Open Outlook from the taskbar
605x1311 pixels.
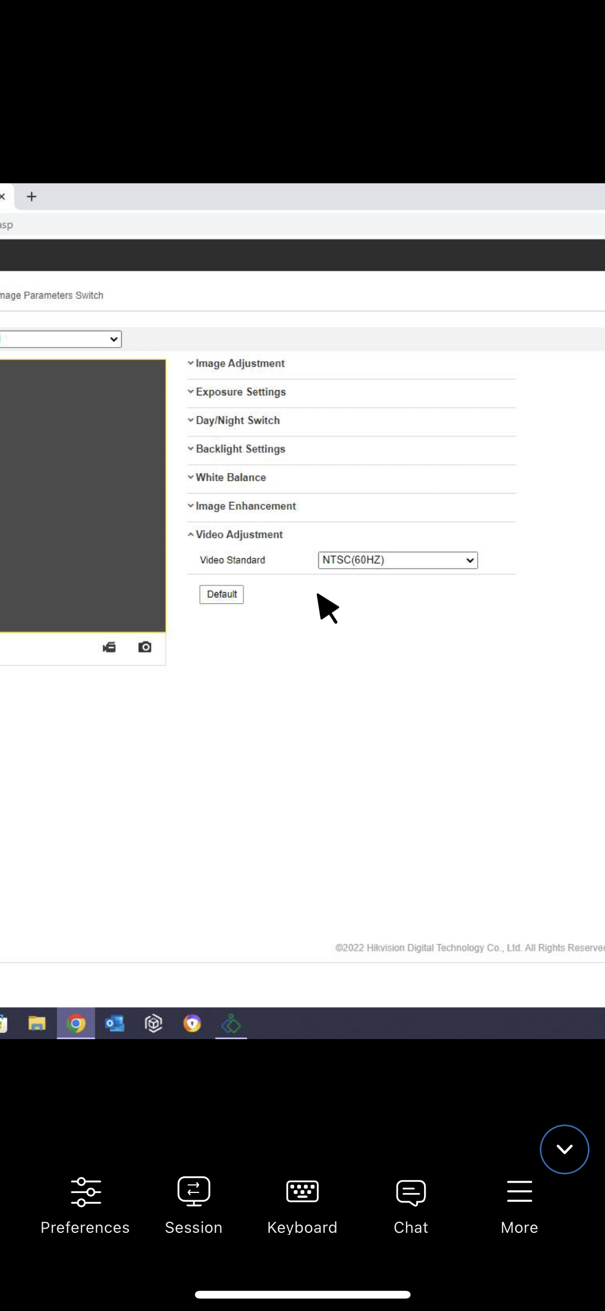pyautogui.click(x=114, y=1023)
